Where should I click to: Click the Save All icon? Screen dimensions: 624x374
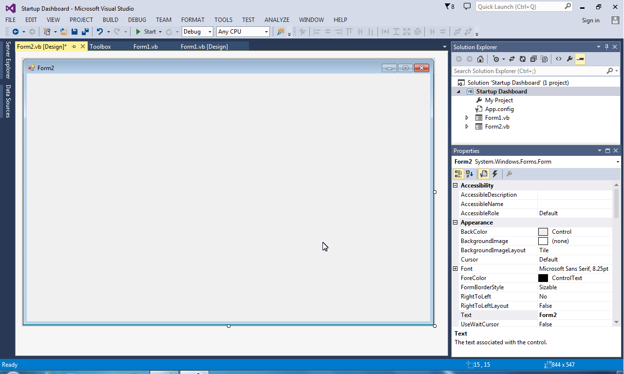point(85,32)
